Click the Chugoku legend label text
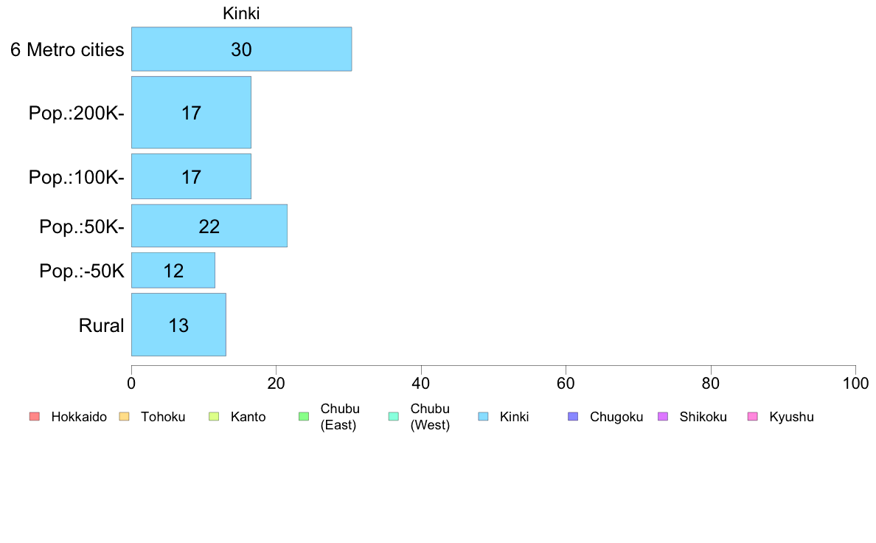This screenshot has width=876, height=543. pyautogui.click(x=616, y=417)
